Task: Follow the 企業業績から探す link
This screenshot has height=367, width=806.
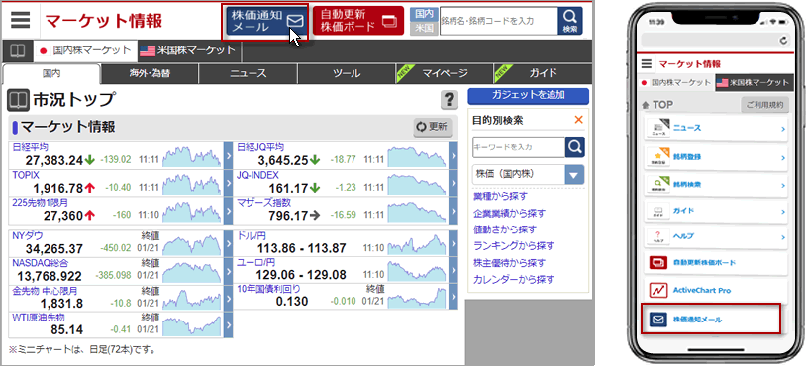Action: 509,213
